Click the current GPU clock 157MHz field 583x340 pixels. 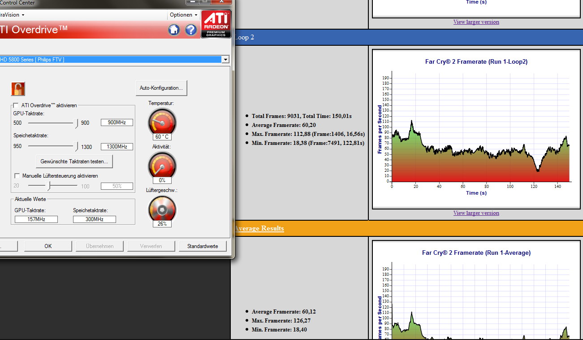(36, 219)
